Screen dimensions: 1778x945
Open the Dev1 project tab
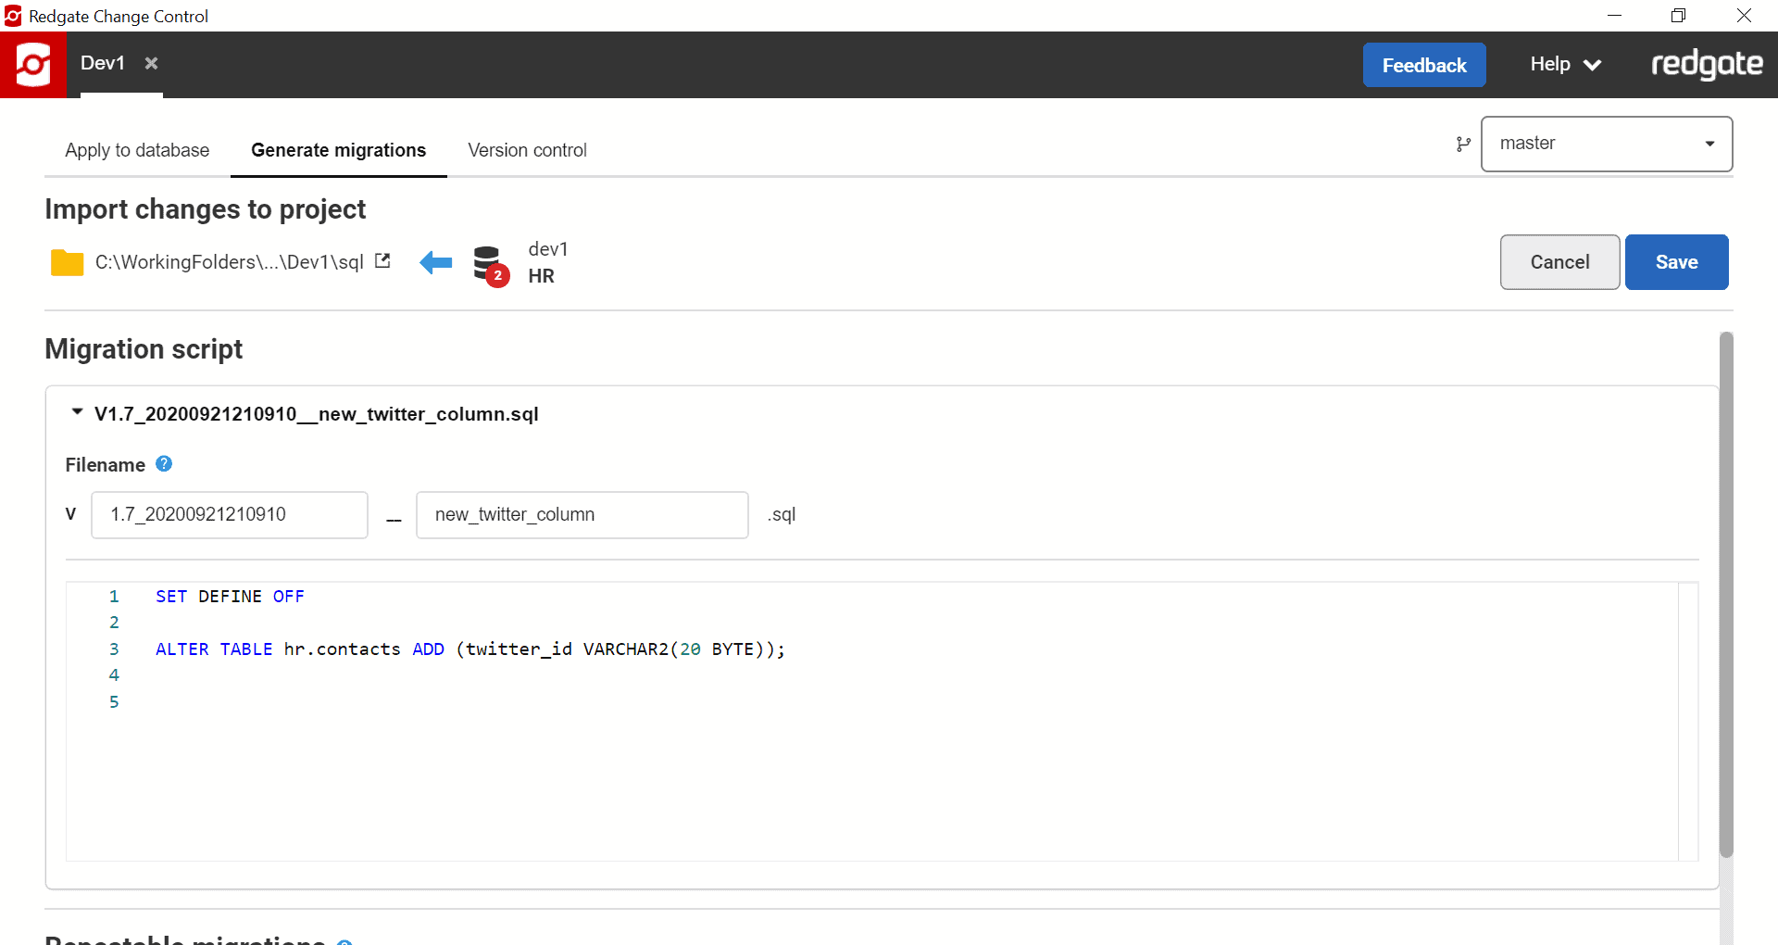(103, 63)
